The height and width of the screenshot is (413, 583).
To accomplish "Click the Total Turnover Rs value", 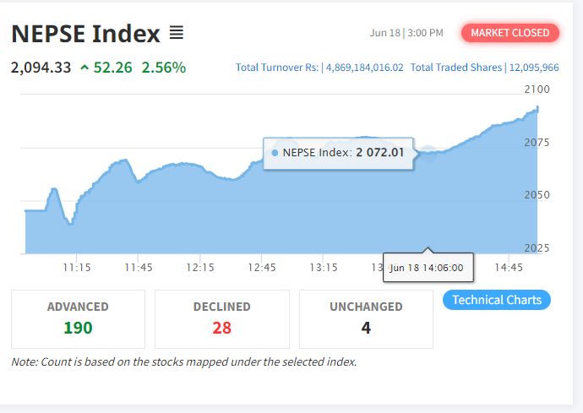I will pyautogui.click(x=364, y=68).
